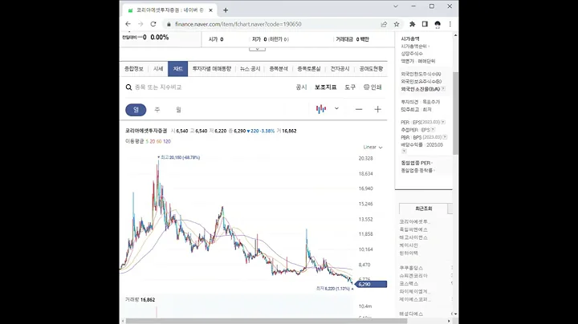Open the extensions puzzle icon
Viewport: 578px width, 324px height.
tap(412, 24)
